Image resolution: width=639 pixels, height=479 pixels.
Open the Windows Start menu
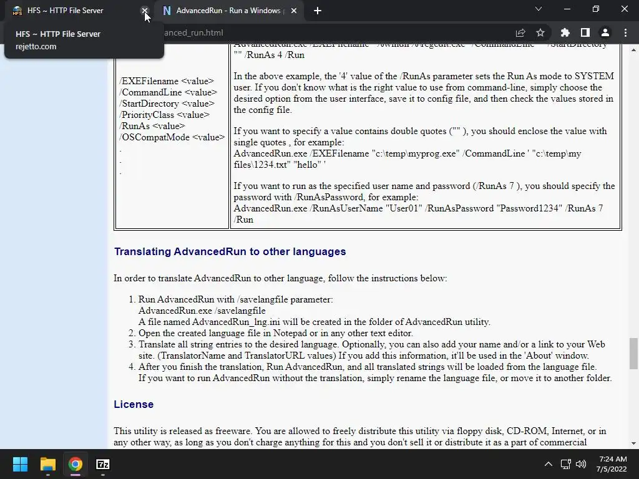[x=20, y=464]
